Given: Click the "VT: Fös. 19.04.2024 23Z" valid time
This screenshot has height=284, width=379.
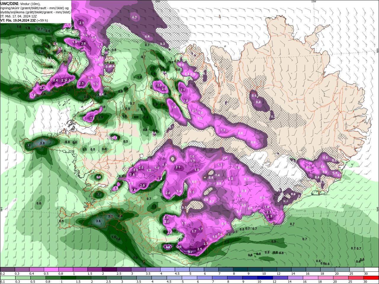Looking at the screenshot, I should click(18, 20).
